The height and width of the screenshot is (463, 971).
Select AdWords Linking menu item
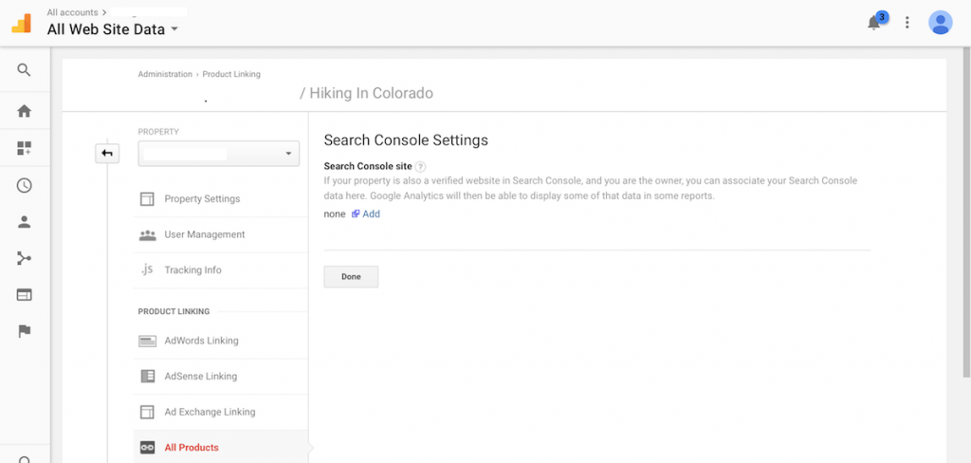coord(220,341)
